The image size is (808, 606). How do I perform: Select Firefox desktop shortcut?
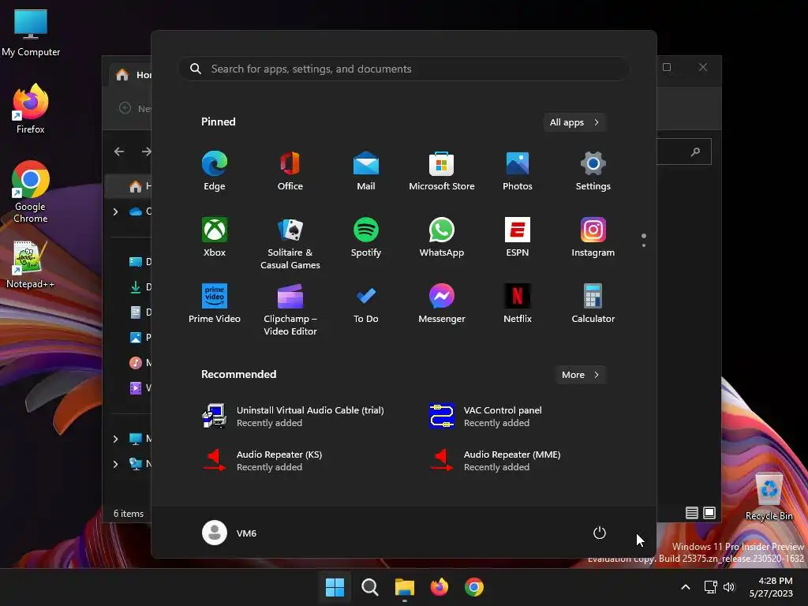[31, 109]
